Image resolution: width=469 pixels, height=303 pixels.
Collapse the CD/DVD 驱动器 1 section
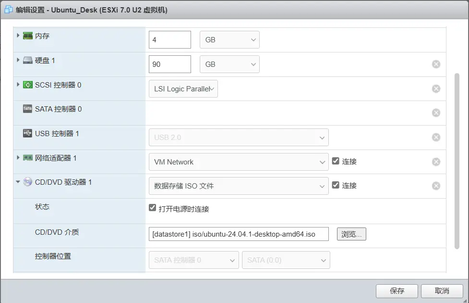coord(18,182)
